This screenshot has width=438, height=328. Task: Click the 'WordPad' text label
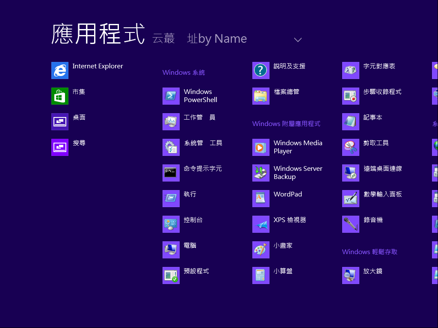pyautogui.click(x=288, y=194)
